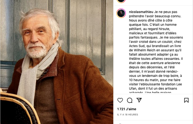Open nicolasmathieu's story from the caption avatar
Viewport: 193px width, 124px height.
121,13
